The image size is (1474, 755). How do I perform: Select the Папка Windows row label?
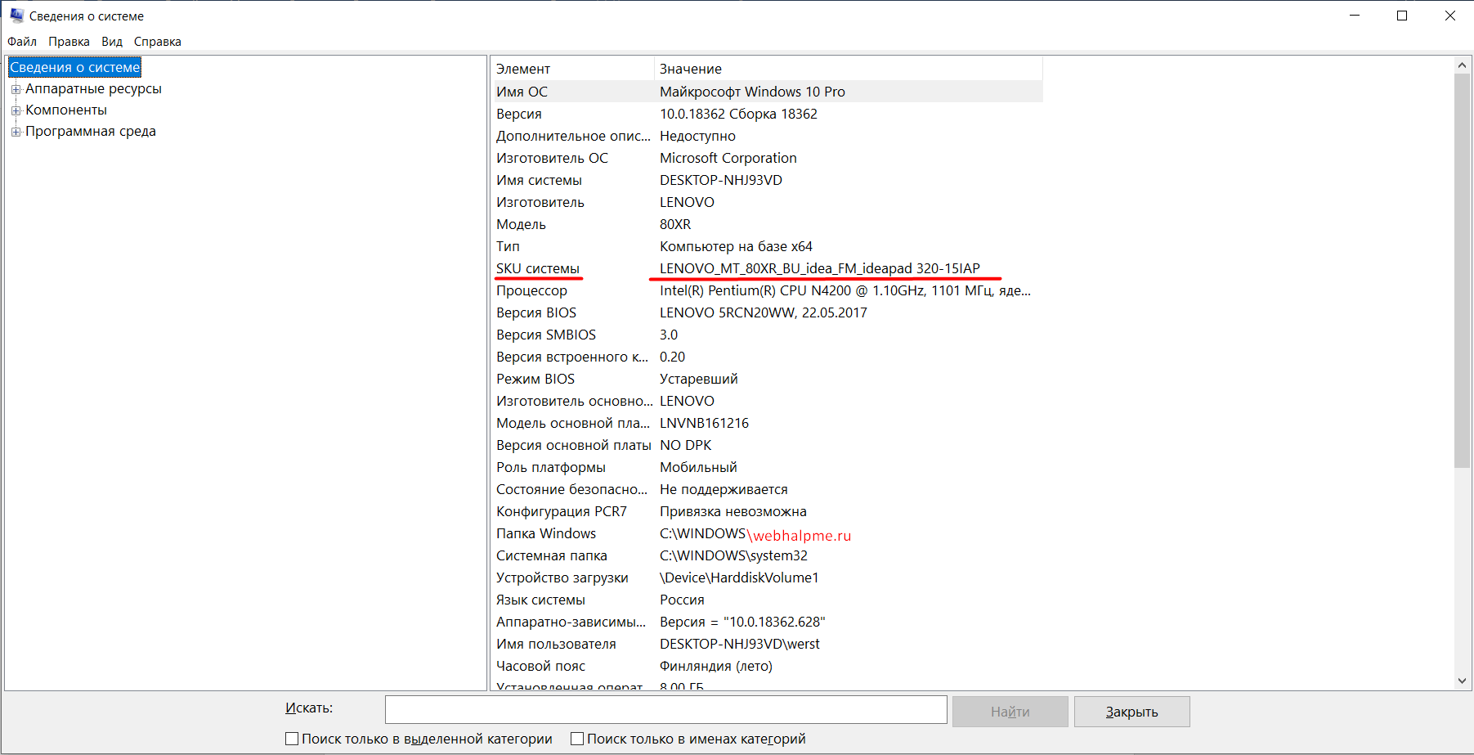(546, 533)
